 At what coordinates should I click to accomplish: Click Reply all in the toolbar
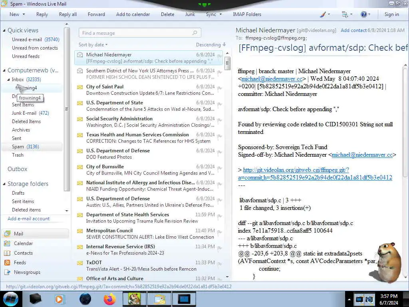tap(68, 14)
